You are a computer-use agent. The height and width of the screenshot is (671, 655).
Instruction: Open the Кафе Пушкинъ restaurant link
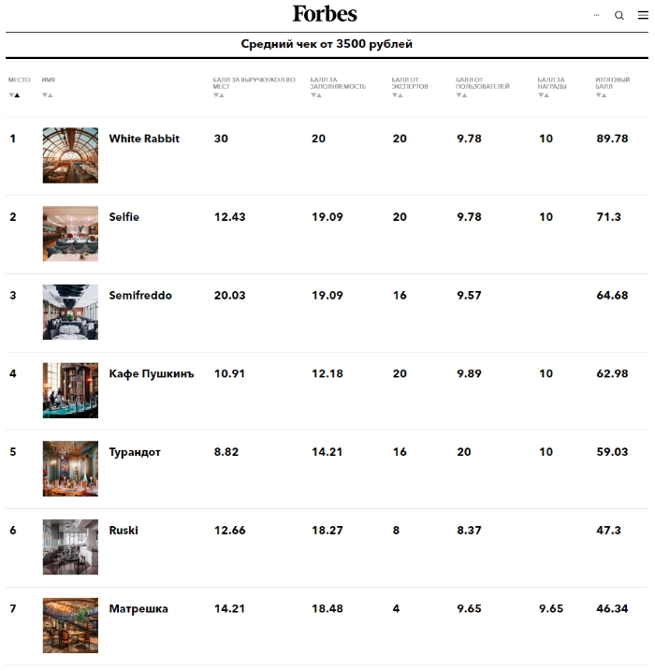click(152, 374)
